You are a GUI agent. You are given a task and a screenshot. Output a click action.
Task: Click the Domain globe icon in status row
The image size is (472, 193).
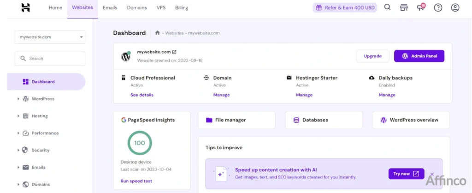click(206, 78)
